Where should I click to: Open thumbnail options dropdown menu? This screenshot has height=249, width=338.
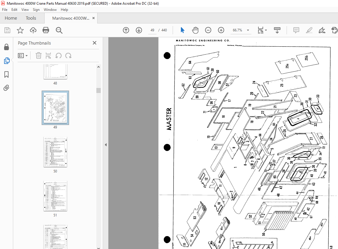(23, 56)
